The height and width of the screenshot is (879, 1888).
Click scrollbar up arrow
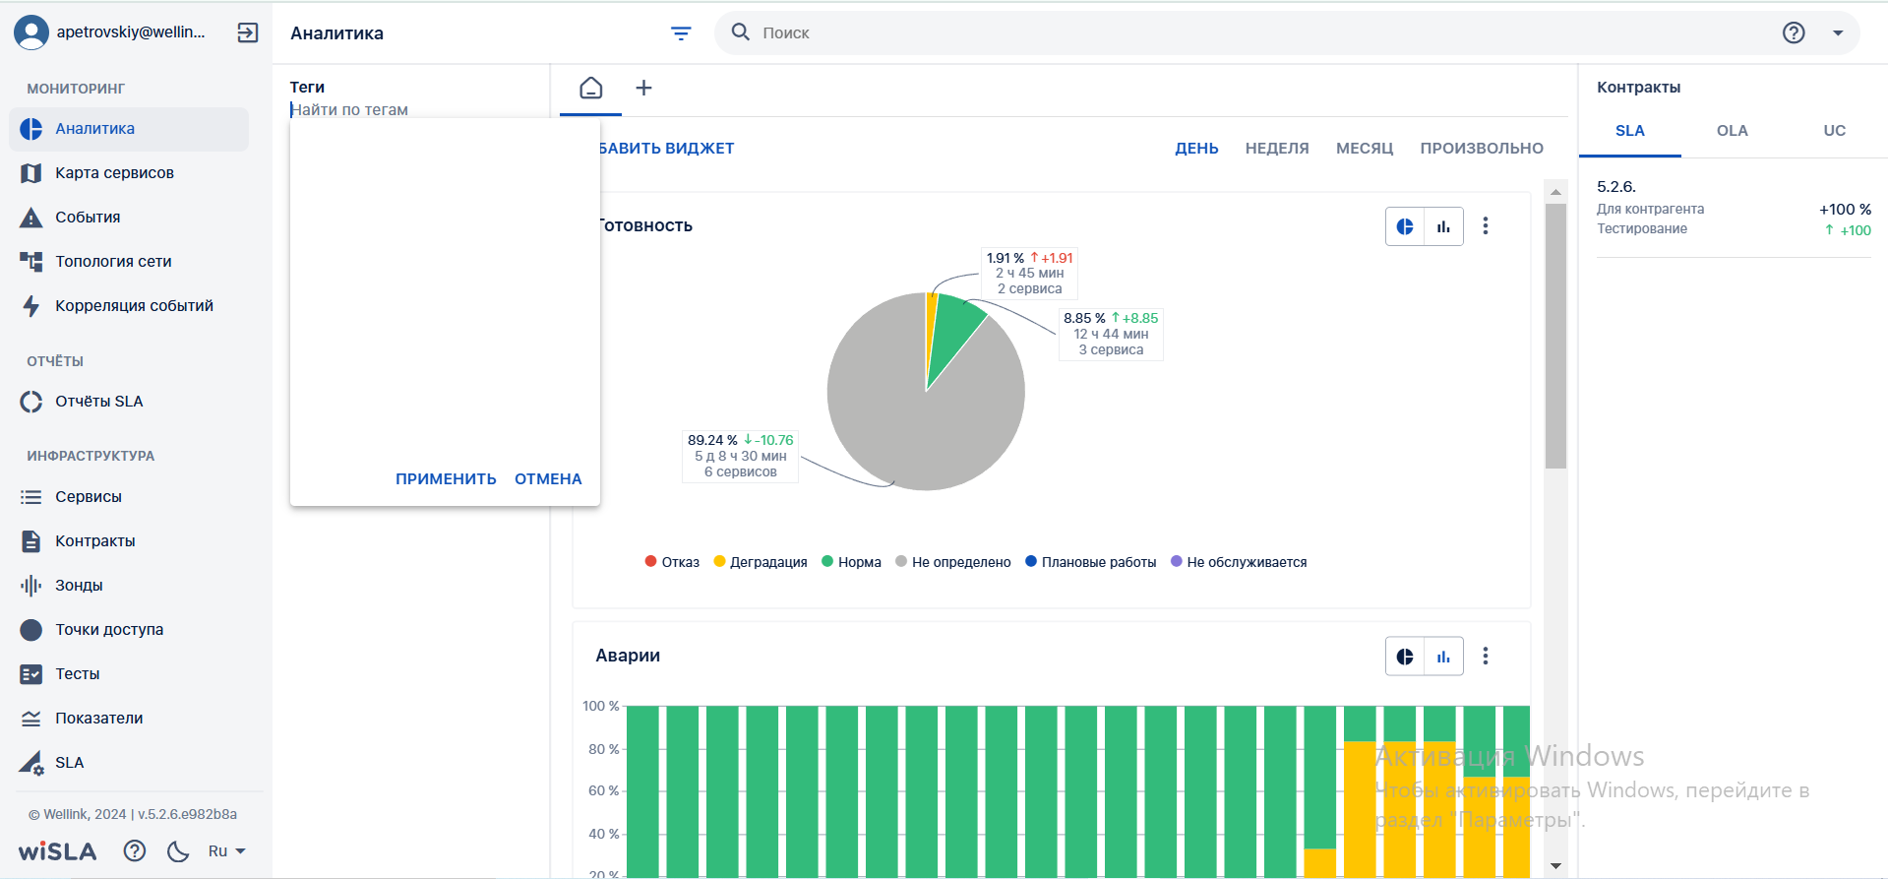point(1555,192)
